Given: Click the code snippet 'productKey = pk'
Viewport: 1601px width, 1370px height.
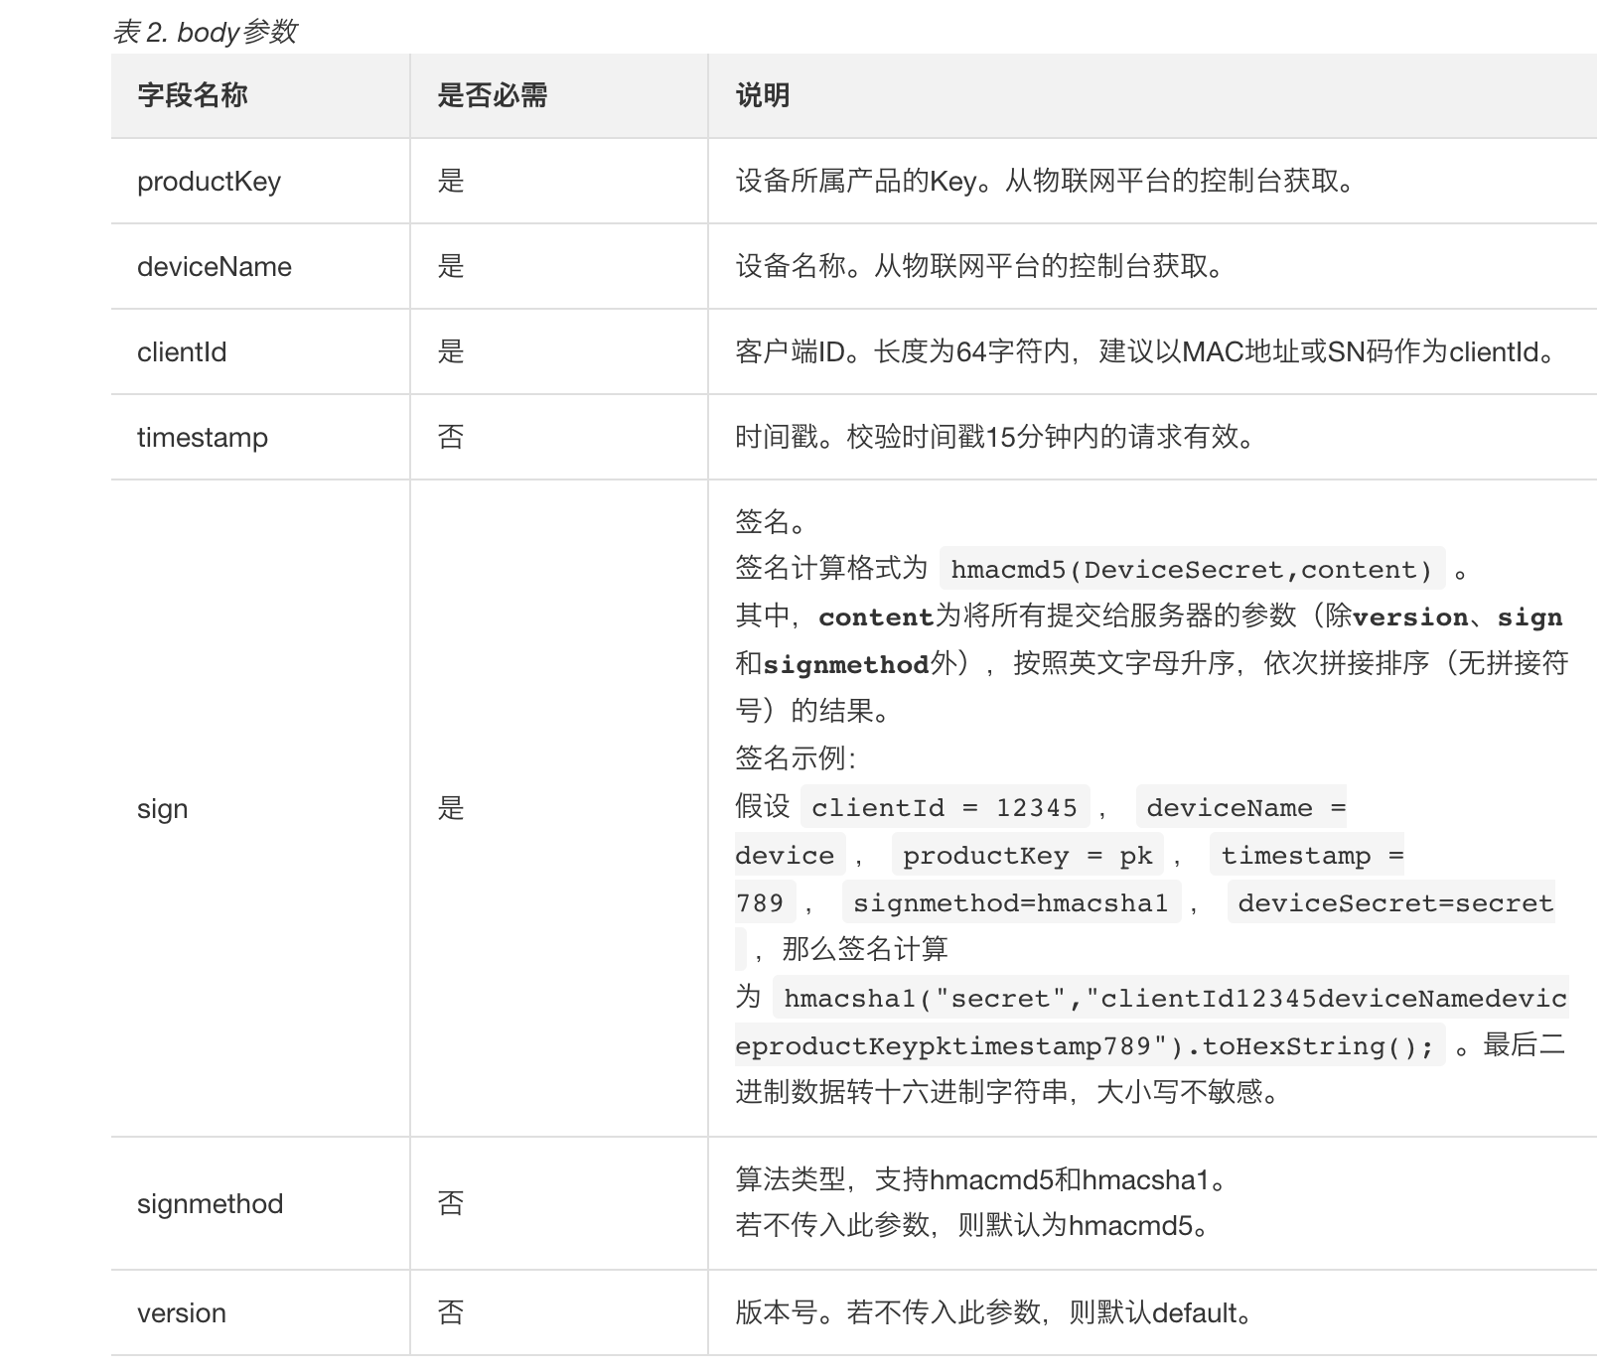Looking at the screenshot, I should pos(1028,855).
